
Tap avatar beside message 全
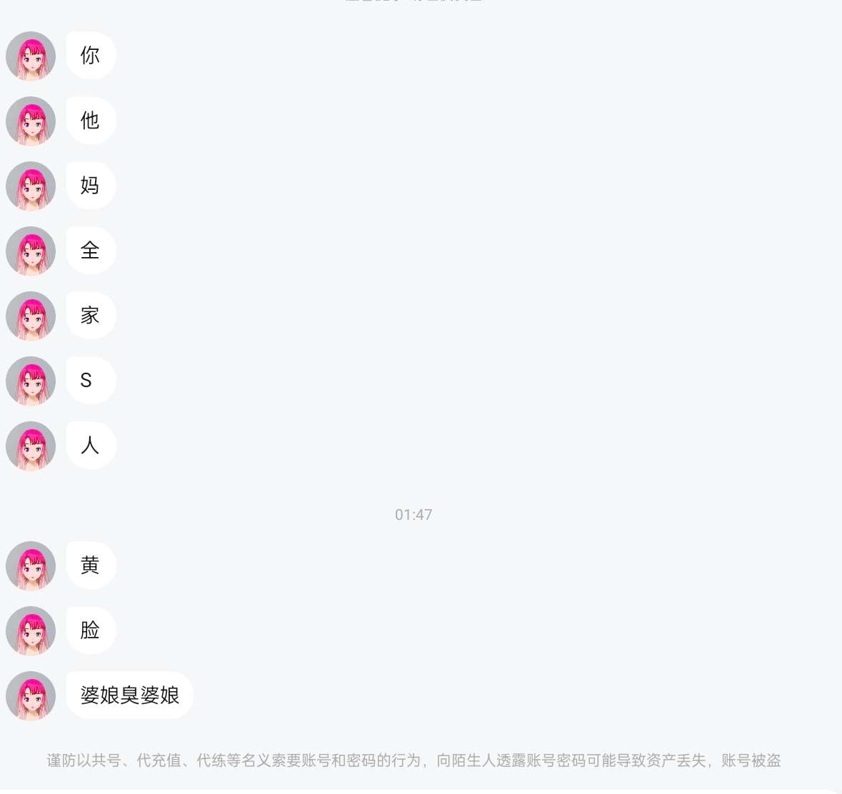(x=31, y=251)
